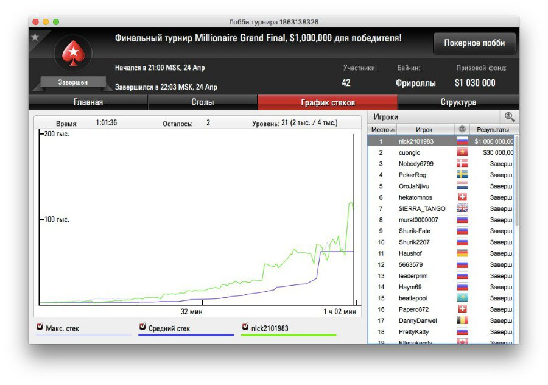Uncheck the Макс. стек checkbox
This screenshot has width=548, height=385.
pos(40,327)
